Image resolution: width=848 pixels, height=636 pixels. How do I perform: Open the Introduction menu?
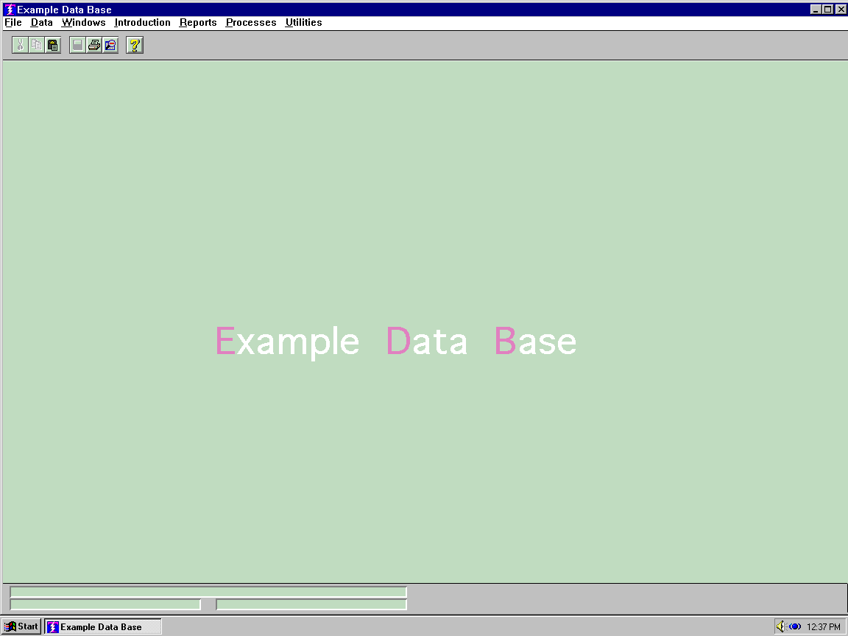coord(142,22)
